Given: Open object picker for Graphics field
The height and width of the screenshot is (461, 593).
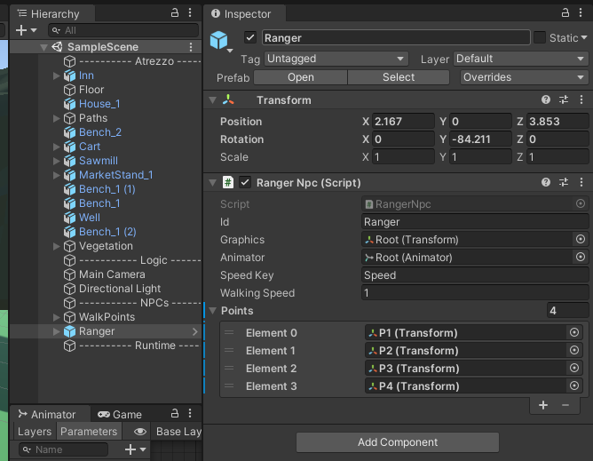Looking at the screenshot, I should tap(581, 239).
